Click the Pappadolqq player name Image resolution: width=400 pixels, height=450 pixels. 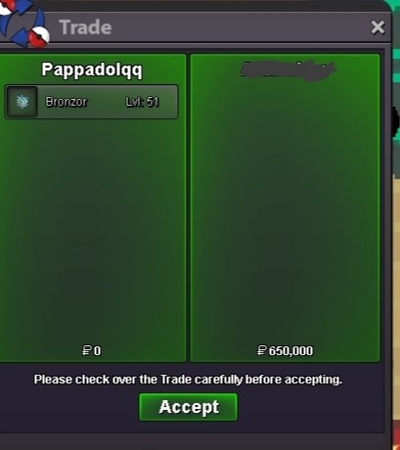tap(92, 69)
